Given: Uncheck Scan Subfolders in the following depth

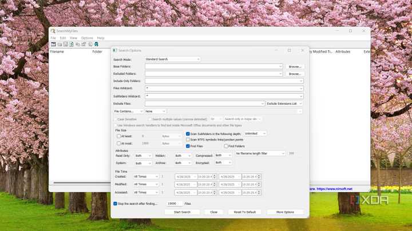Looking at the screenshot, I should point(188,134).
